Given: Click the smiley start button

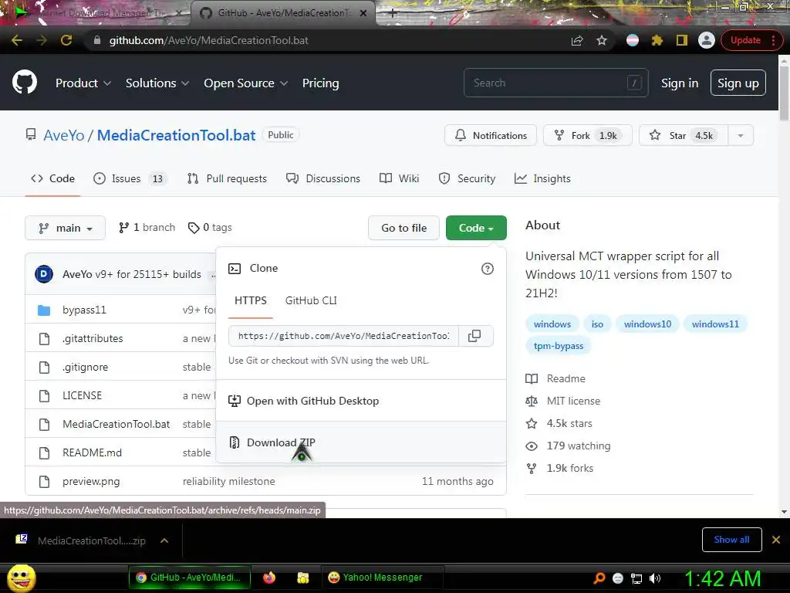Looking at the screenshot, I should tap(21, 578).
